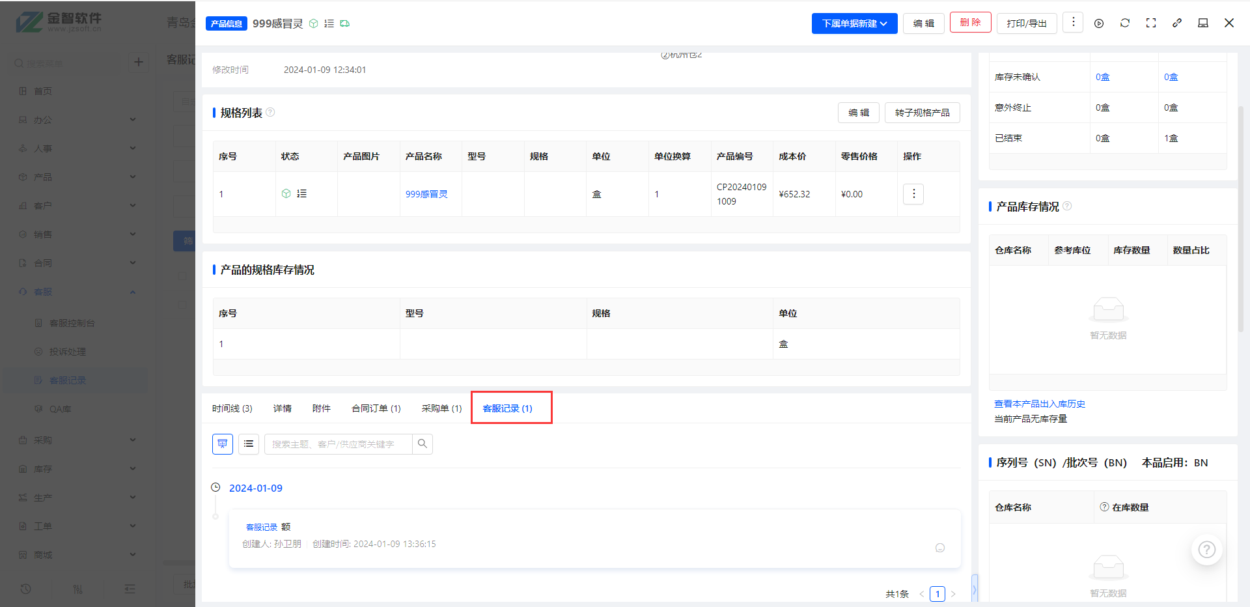Switch to 时间线 (3) tab
Image resolution: width=1250 pixels, height=607 pixels.
pos(232,408)
